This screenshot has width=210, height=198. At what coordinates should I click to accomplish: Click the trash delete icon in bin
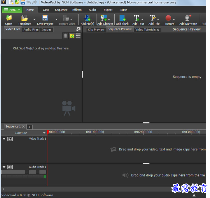pos(66,36)
